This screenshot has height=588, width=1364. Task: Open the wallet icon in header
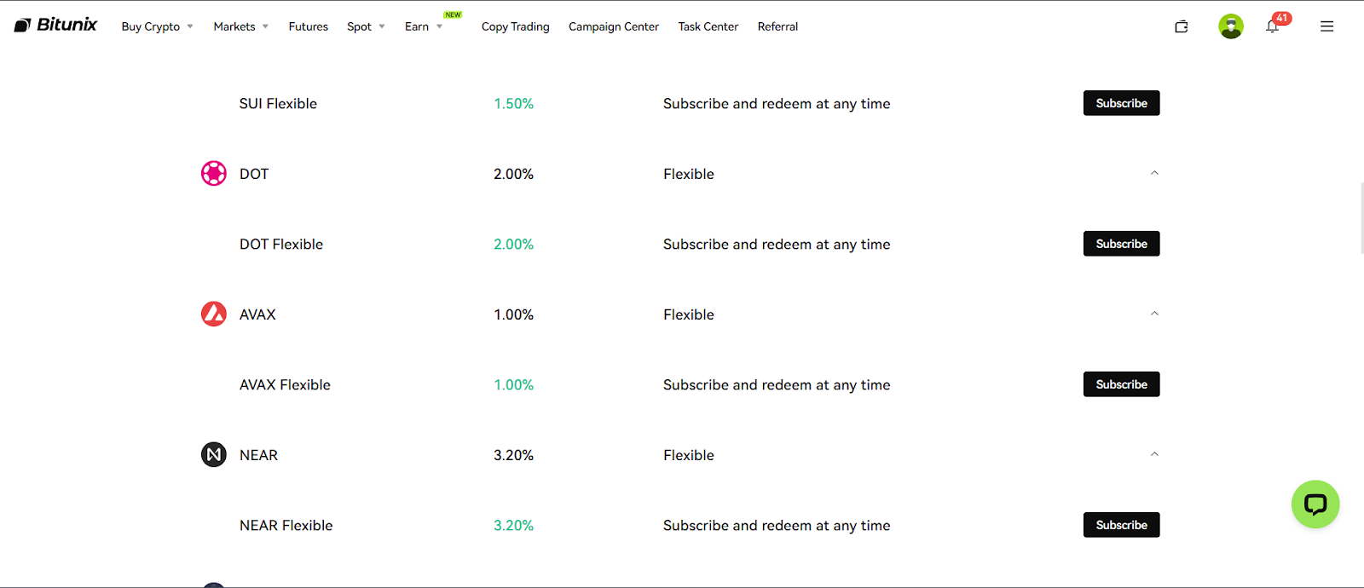1182,26
